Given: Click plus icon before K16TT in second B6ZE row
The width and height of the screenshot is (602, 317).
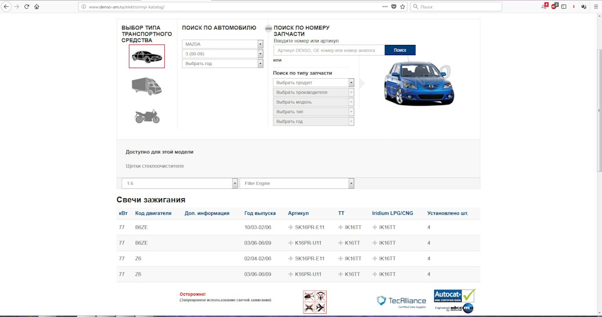Looking at the screenshot, I should click(340, 243).
